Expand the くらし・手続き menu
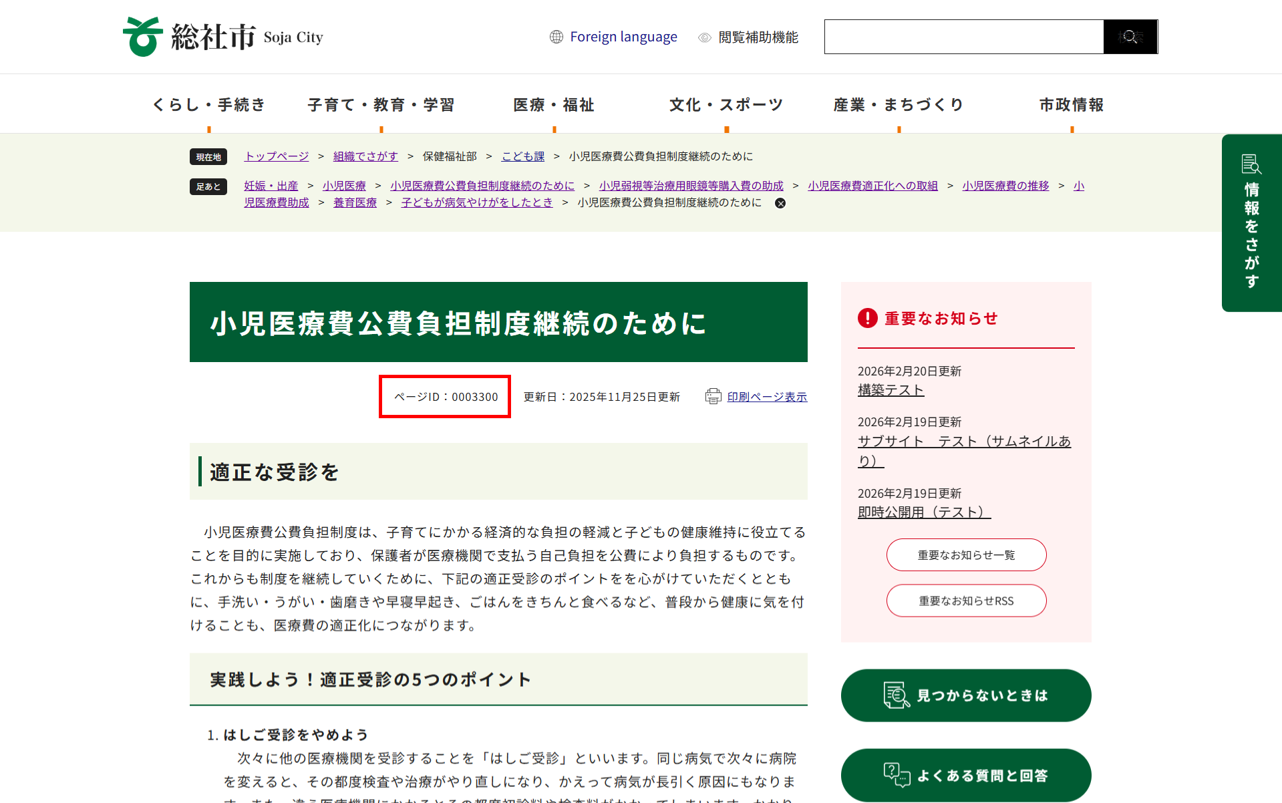The image size is (1282, 803). click(209, 105)
